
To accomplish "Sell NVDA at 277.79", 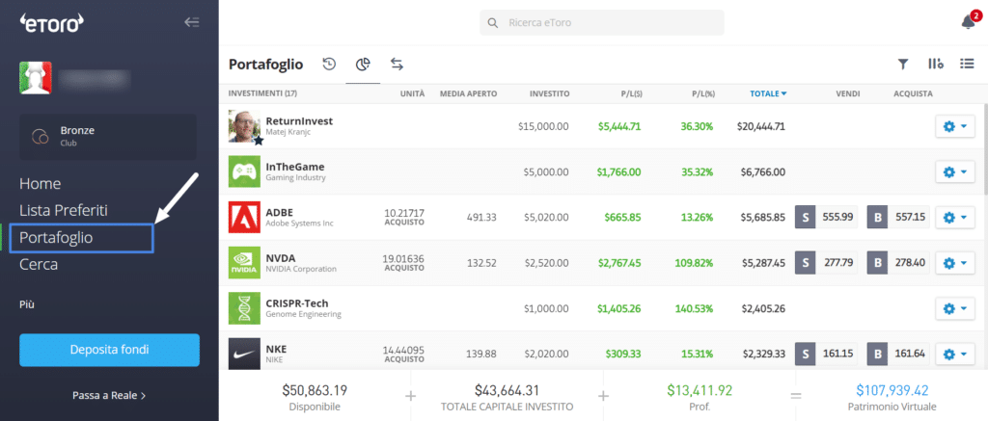I will [826, 262].
